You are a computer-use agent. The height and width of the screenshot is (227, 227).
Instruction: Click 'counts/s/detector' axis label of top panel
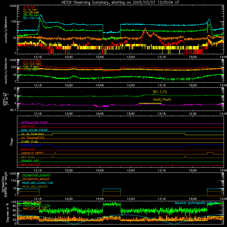pyautogui.click(x=6, y=30)
